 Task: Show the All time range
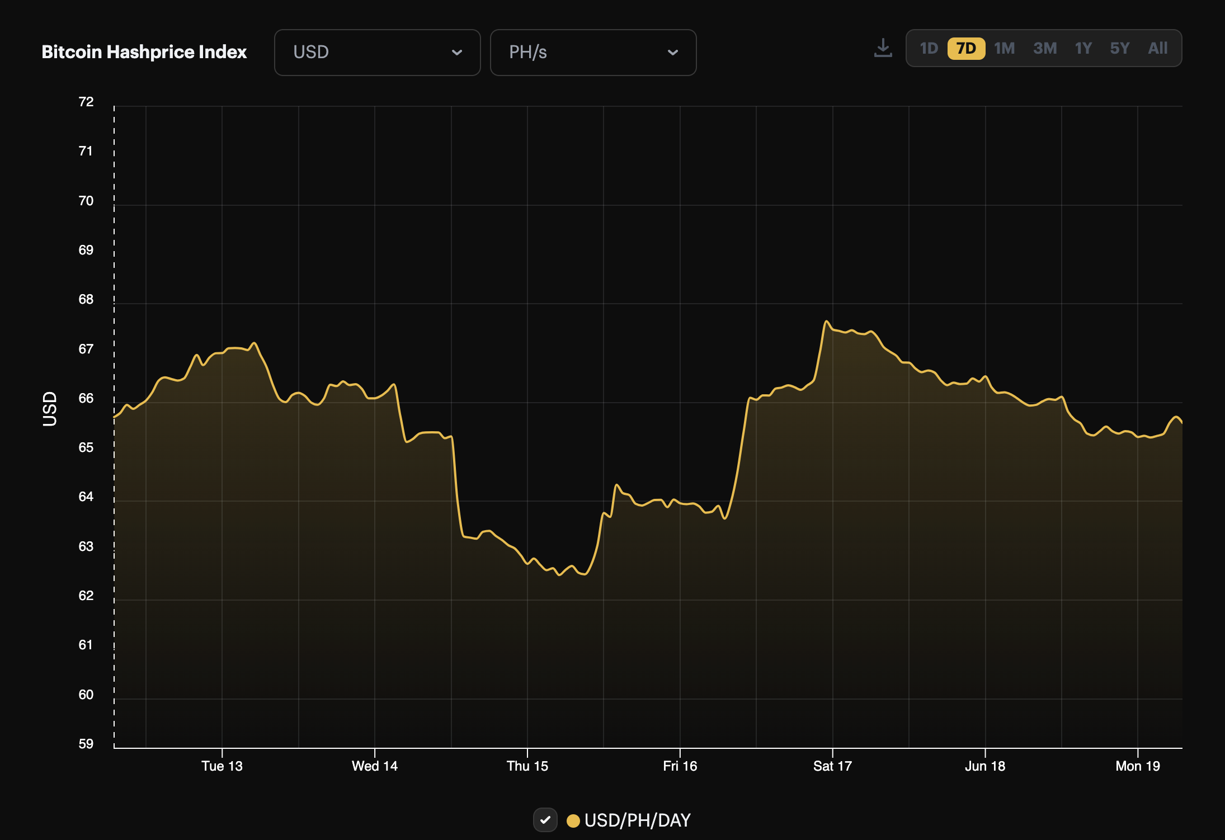1157,49
